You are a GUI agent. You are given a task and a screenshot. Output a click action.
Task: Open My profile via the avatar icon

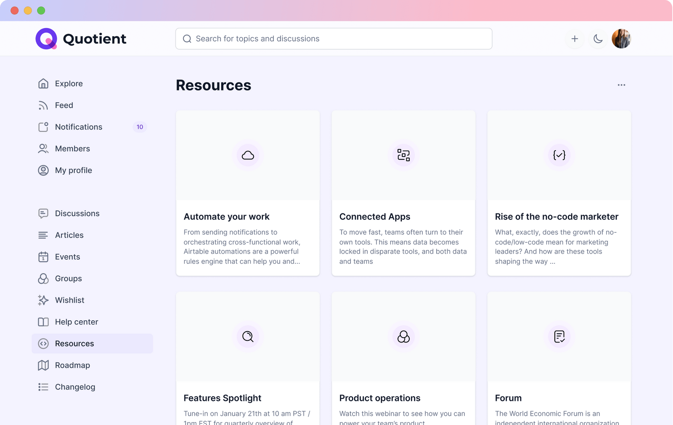[x=43, y=170]
